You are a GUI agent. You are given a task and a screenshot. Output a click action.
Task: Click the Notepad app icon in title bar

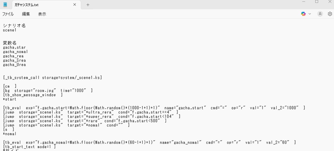5,5
